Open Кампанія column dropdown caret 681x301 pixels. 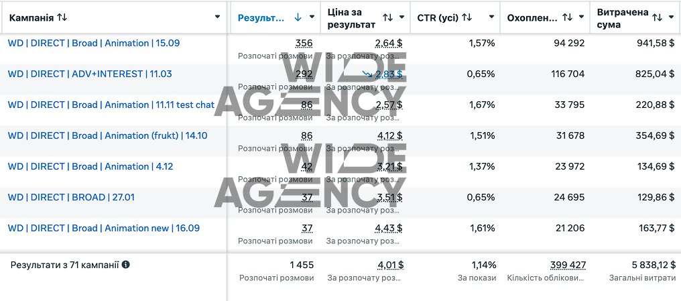point(218,17)
